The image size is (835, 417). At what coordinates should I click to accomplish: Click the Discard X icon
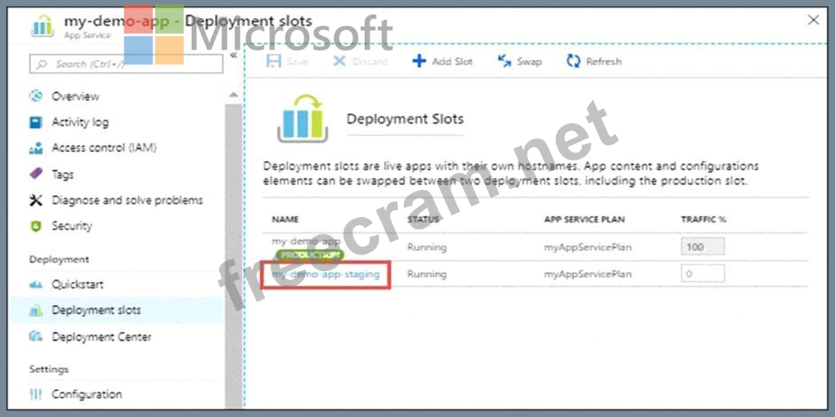click(x=339, y=61)
